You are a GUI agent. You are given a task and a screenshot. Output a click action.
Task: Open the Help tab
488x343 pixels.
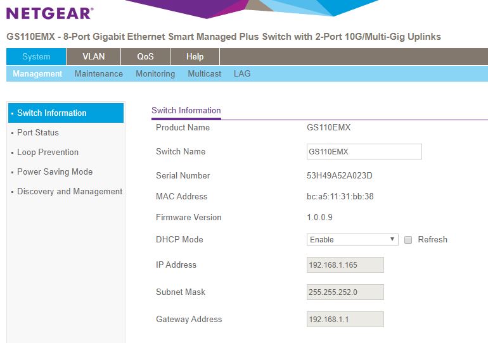(195, 56)
